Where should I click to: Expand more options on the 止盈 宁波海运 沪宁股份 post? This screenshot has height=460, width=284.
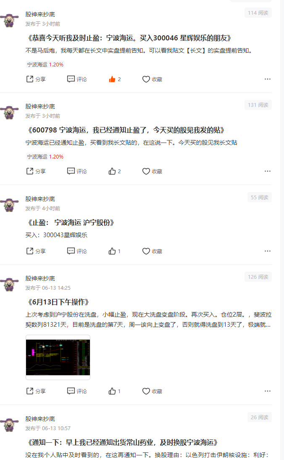[267, 251]
